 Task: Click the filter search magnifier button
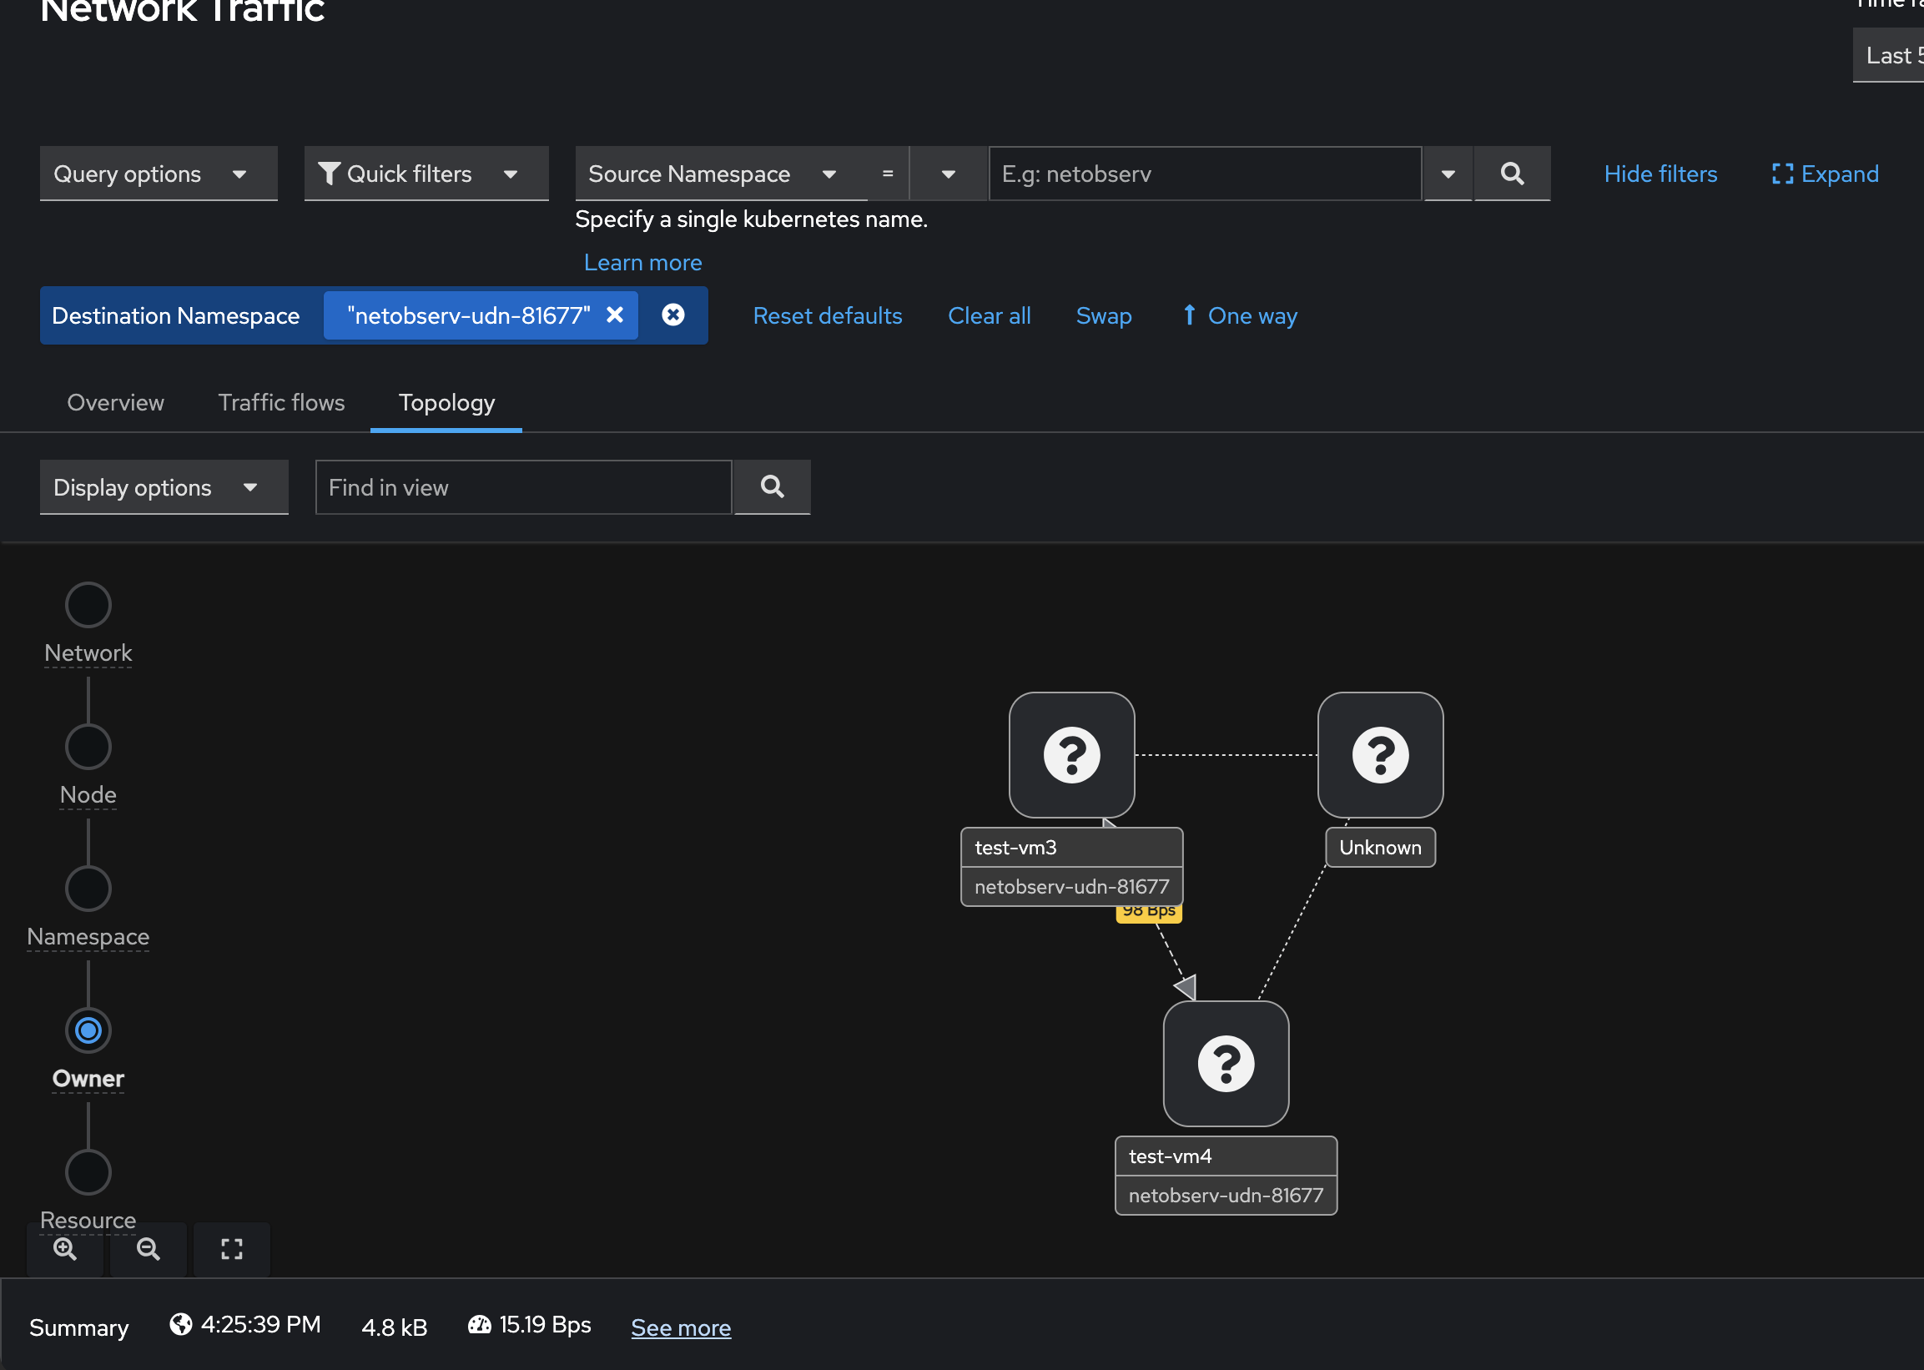point(1512,174)
